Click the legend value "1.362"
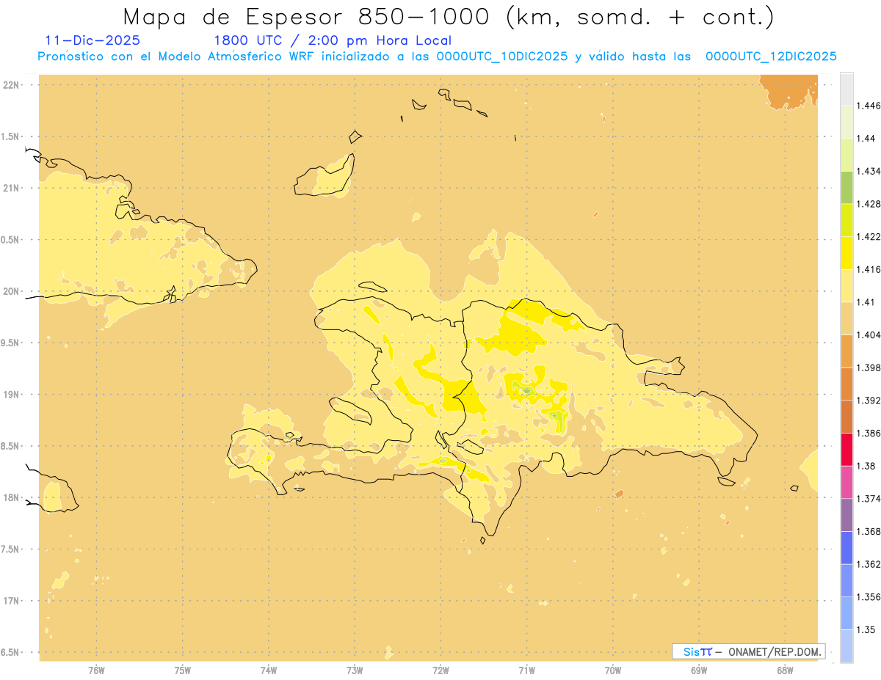881x680 pixels. [x=869, y=564]
